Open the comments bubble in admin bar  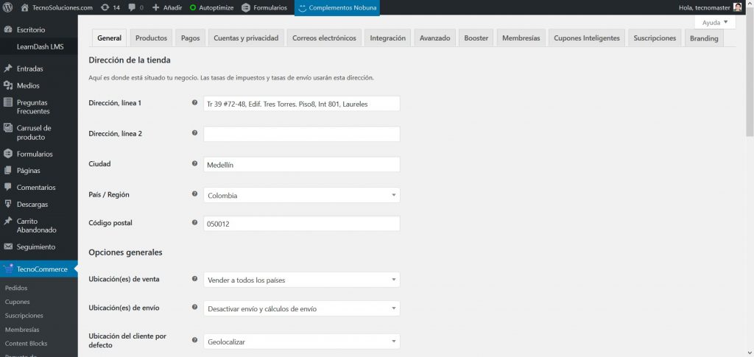pyautogui.click(x=135, y=7)
